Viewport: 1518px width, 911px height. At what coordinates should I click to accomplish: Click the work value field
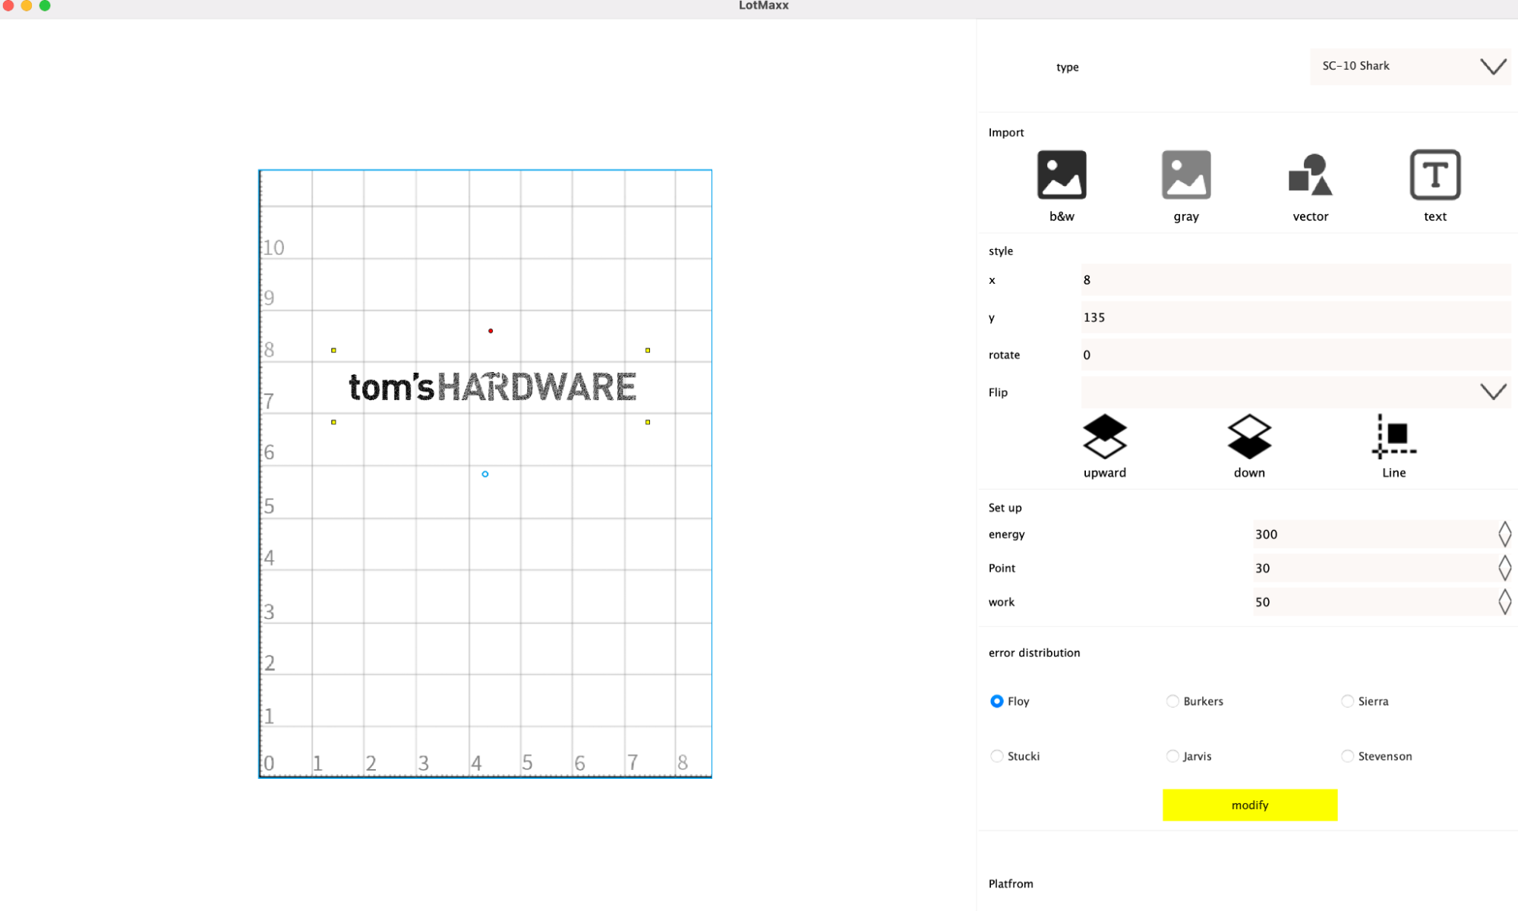click(x=1374, y=602)
